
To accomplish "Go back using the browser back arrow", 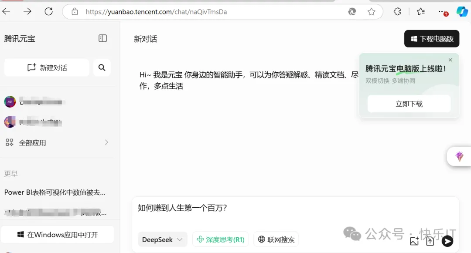I will click(6, 12).
